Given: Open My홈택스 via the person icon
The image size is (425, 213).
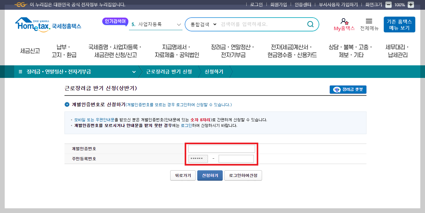Looking at the screenshot, I should pos(344,22).
